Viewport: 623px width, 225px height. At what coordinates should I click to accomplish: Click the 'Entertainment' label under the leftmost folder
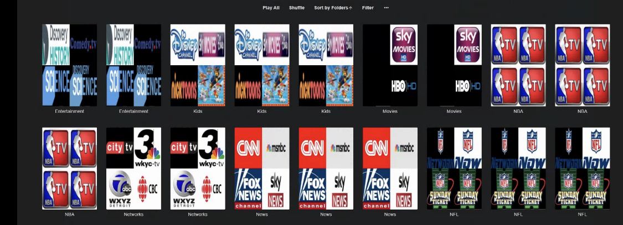(x=70, y=112)
